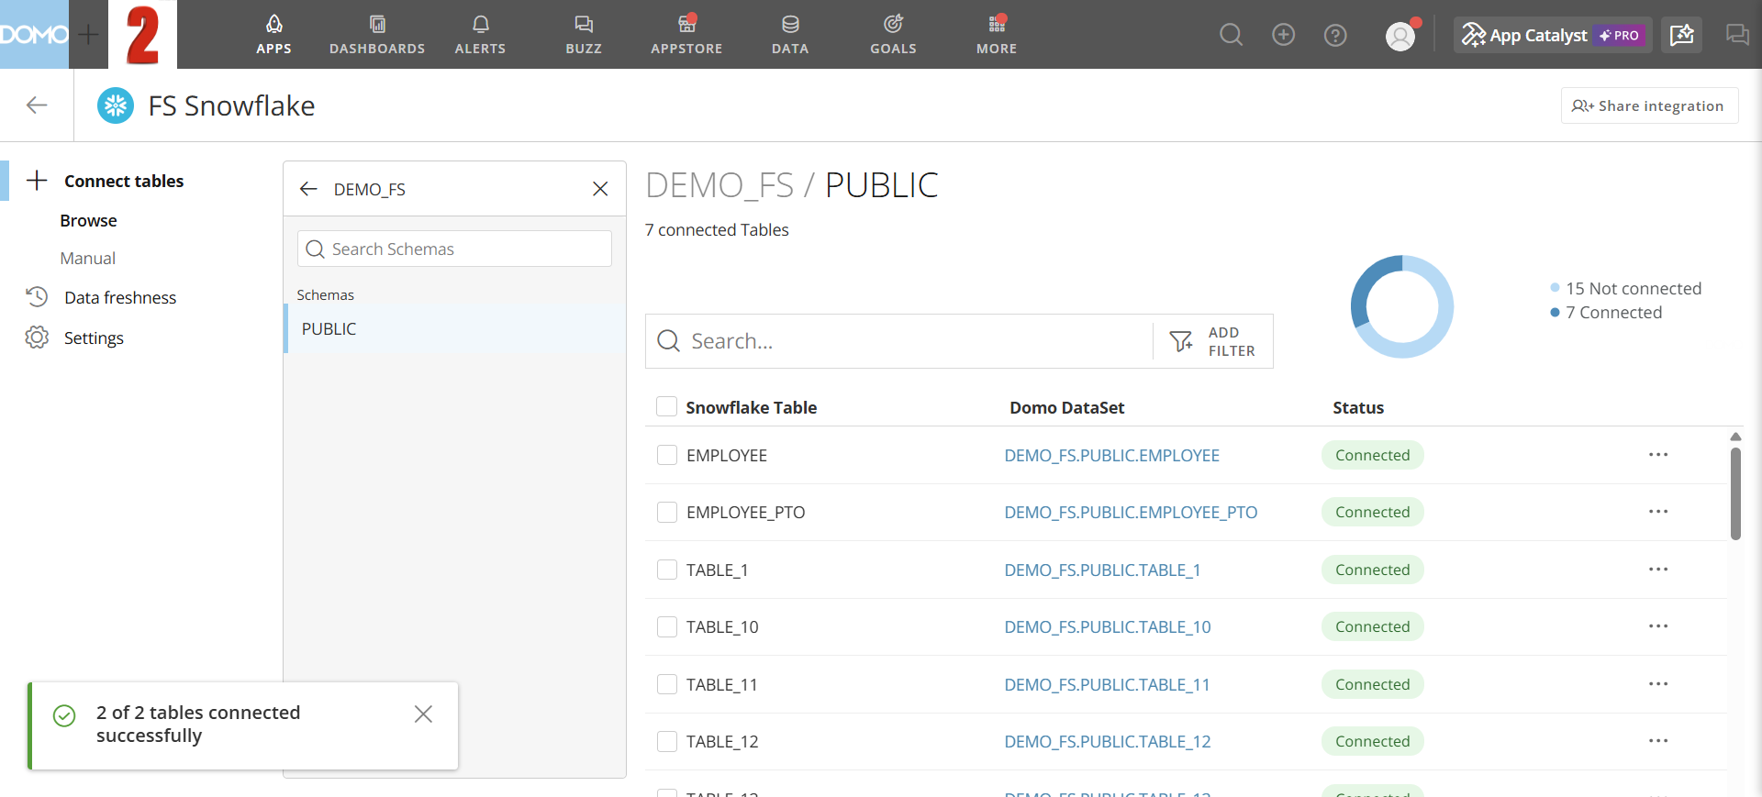The height and width of the screenshot is (797, 1762).
Task: Open DEMO_FS.PUBLIC.EMPLOYEE_PTO dataset link
Action: pos(1131,512)
